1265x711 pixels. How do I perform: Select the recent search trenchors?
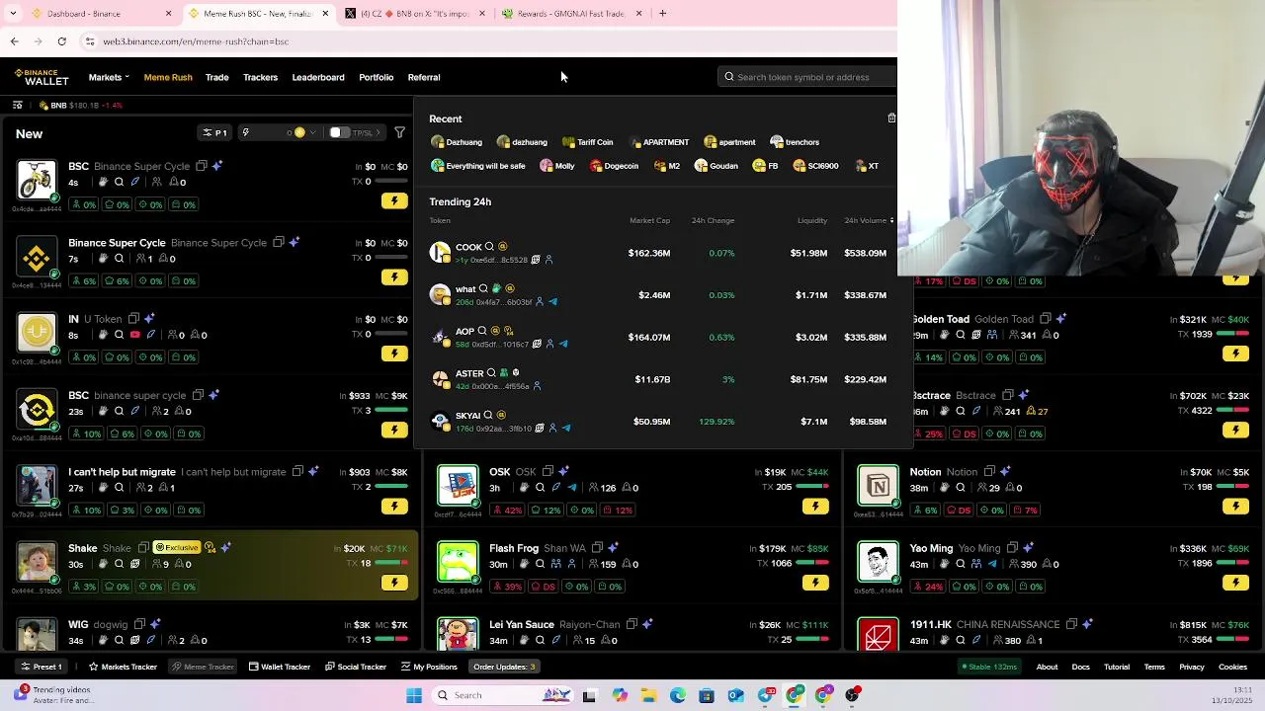pos(795,142)
